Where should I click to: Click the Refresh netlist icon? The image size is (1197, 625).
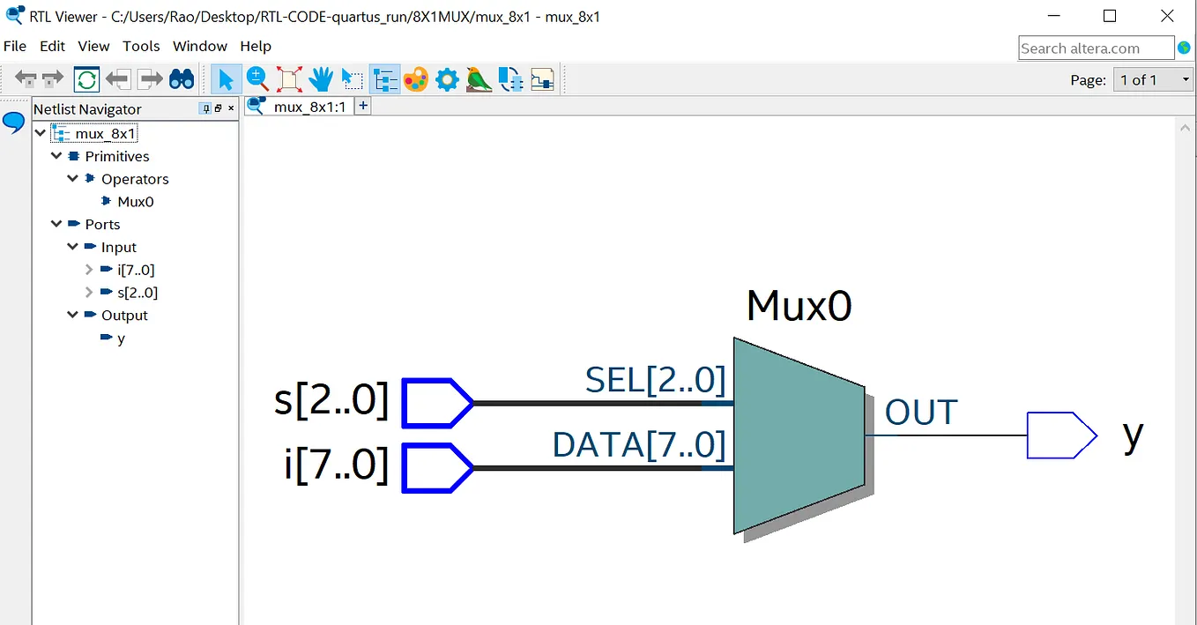pyautogui.click(x=85, y=78)
